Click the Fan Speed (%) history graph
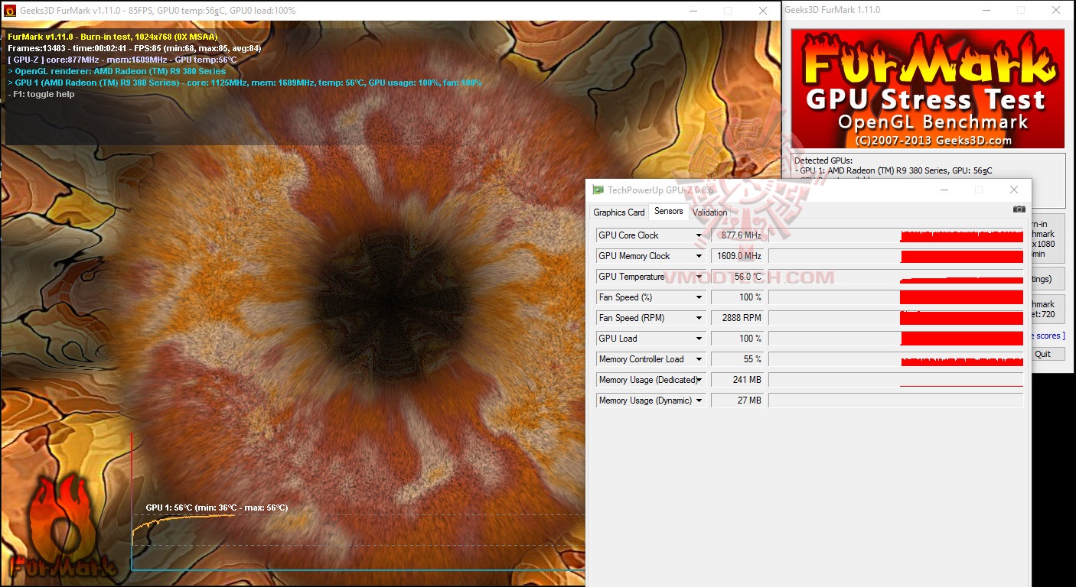 tap(896, 297)
